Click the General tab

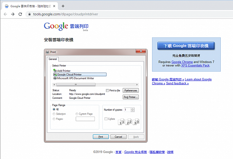(53, 59)
